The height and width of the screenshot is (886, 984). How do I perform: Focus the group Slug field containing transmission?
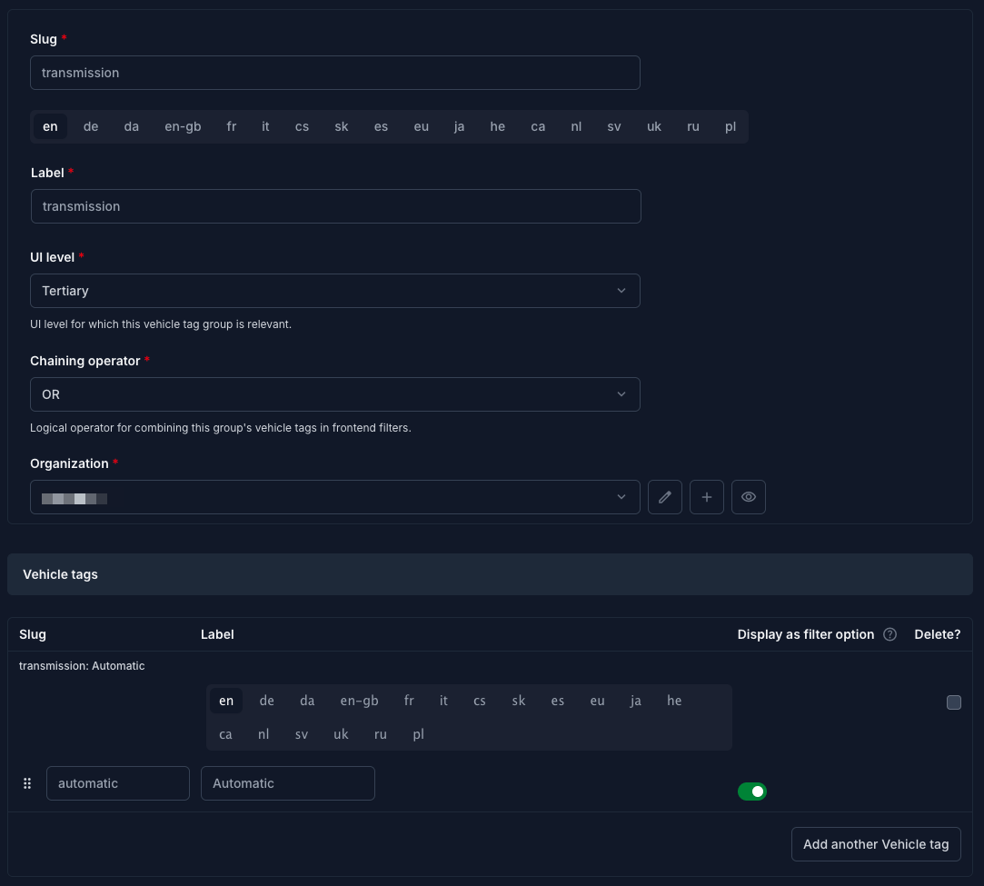(x=335, y=73)
